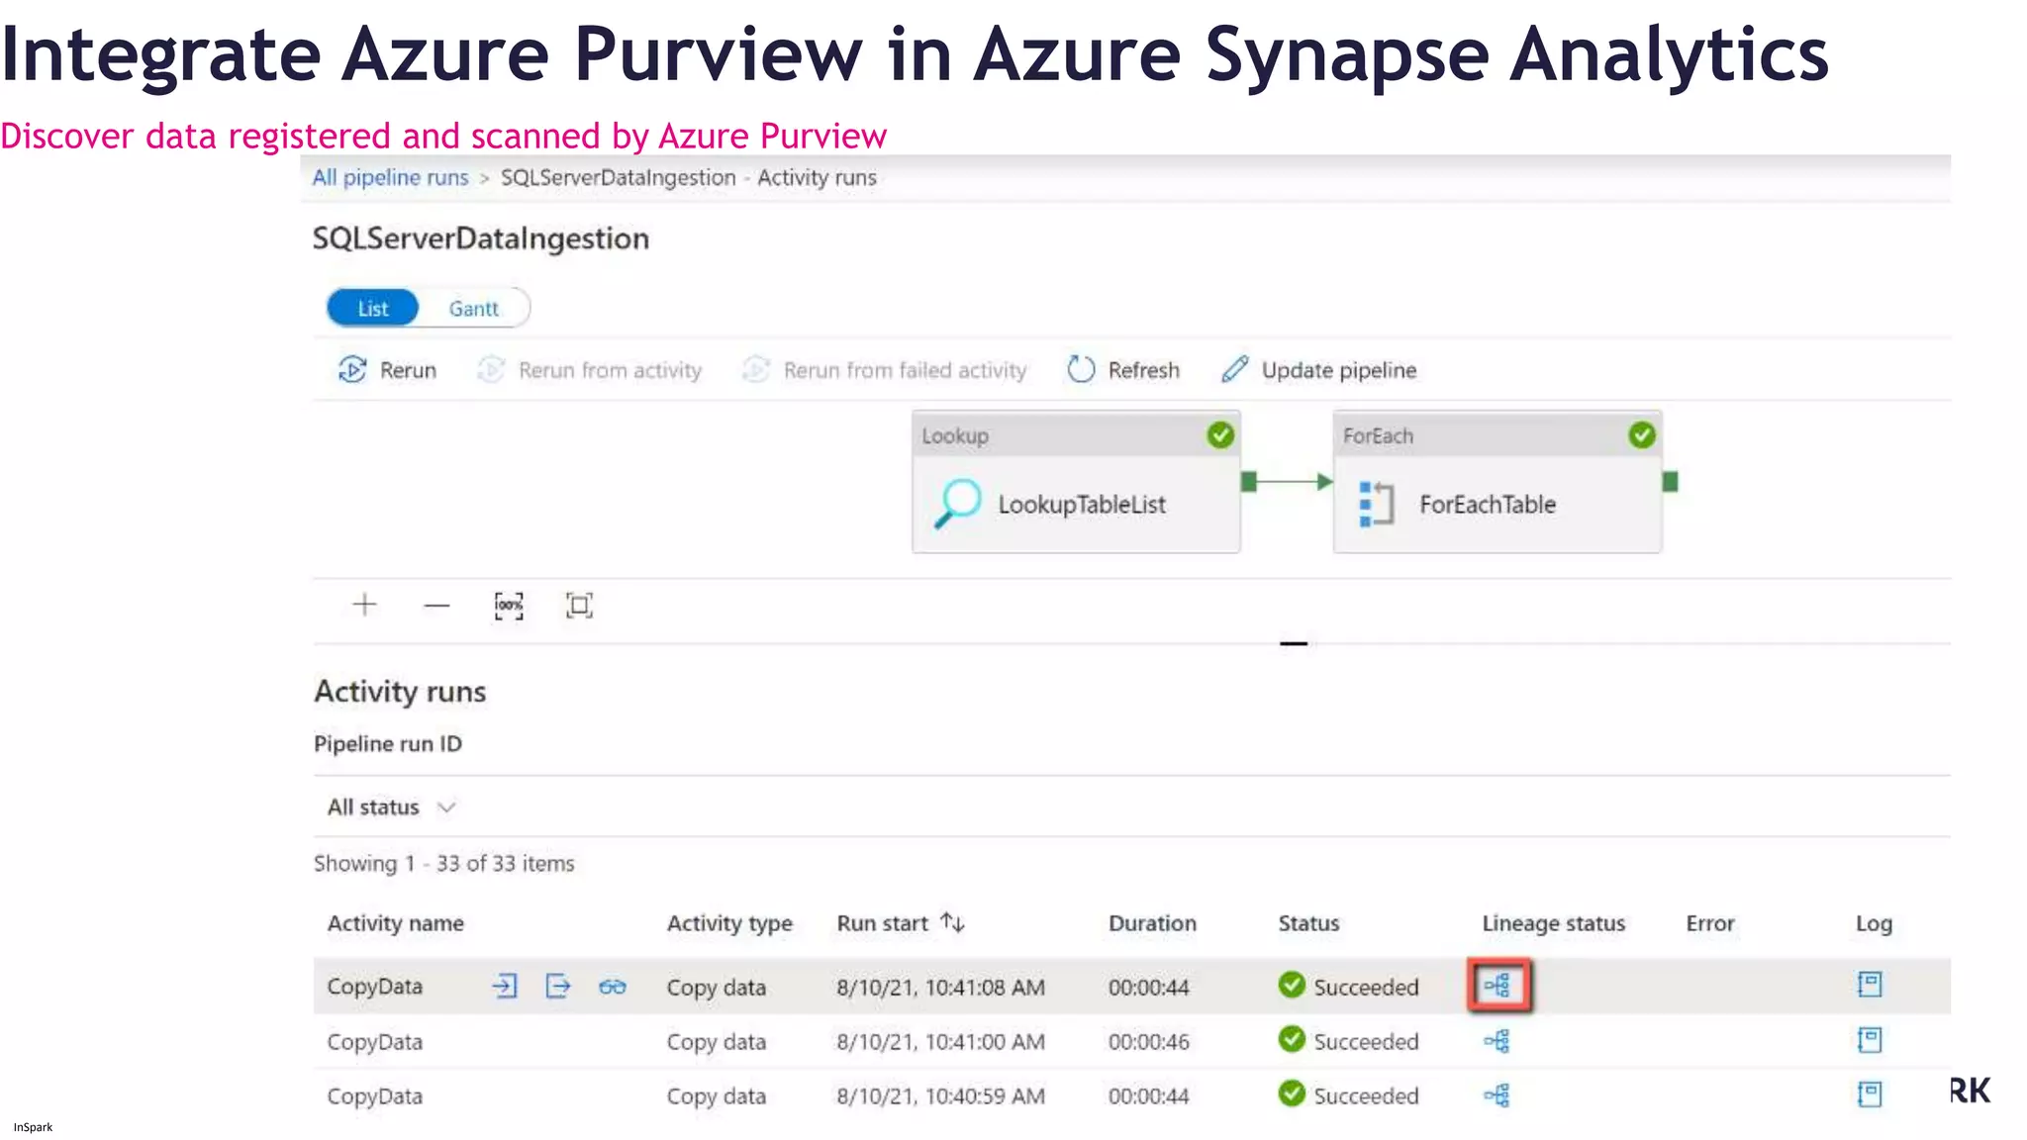Open log for the 10:40:59 AM run
Image resolution: width=2027 pixels, height=1140 pixels.
click(1870, 1094)
